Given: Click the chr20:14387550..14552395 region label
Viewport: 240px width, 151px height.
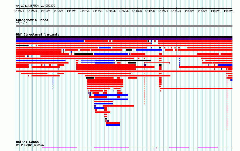Looking at the screenshot, I should coord(36,6).
